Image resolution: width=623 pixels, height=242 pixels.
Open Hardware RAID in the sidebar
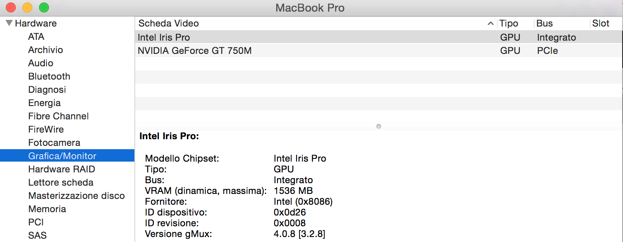click(x=62, y=169)
